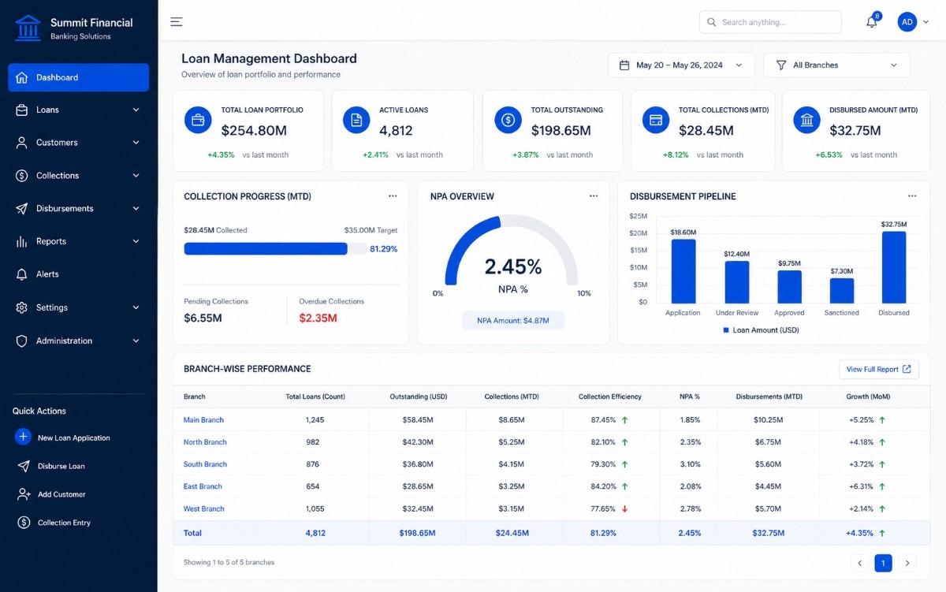Open NPA Overview more options menu
The height and width of the screenshot is (592, 946).
[594, 196]
